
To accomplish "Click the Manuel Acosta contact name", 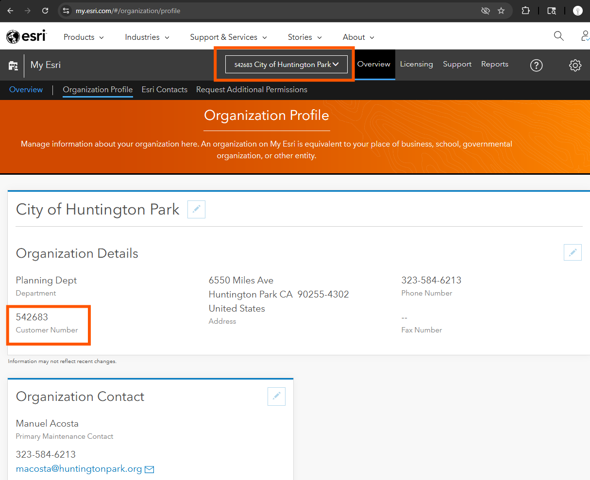I will tap(47, 423).
